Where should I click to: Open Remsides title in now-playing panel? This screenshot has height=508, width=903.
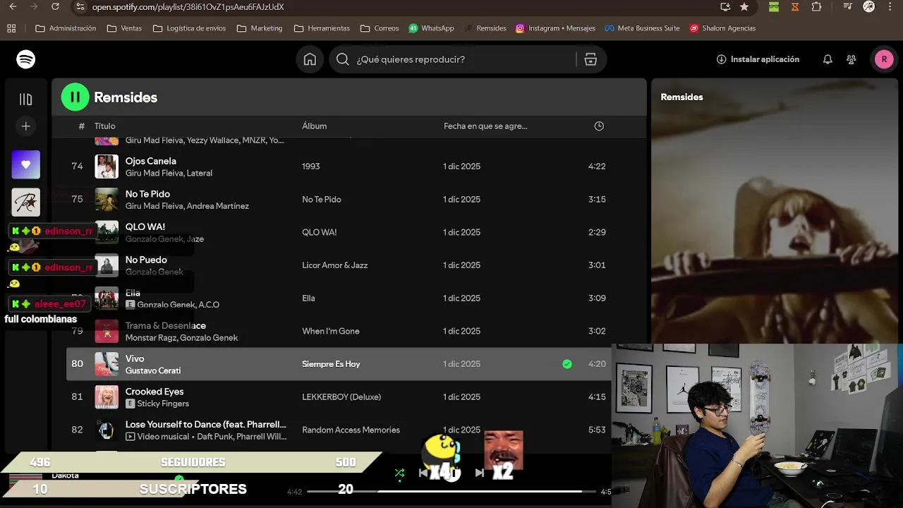[x=681, y=97]
